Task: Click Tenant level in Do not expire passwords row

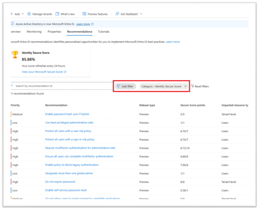Action: (229, 182)
